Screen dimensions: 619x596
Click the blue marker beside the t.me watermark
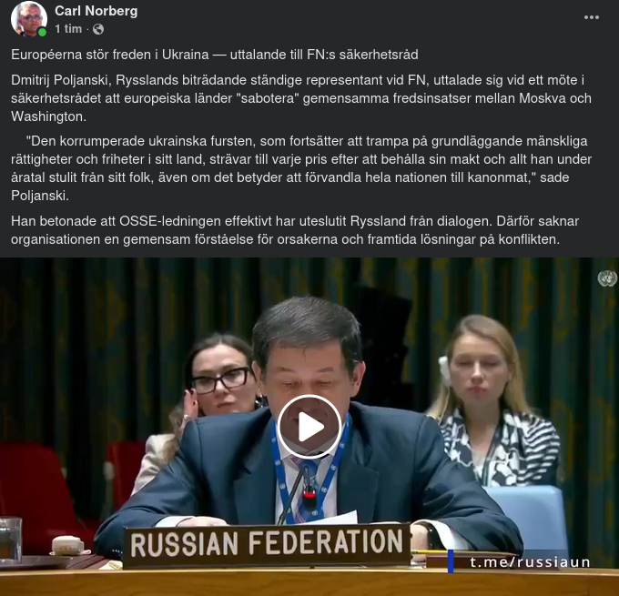pyautogui.click(x=451, y=561)
